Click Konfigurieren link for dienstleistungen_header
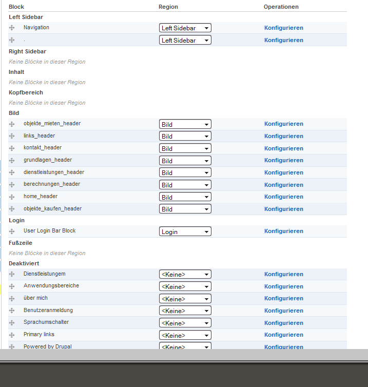The image size is (368, 387). (x=283, y=172)
